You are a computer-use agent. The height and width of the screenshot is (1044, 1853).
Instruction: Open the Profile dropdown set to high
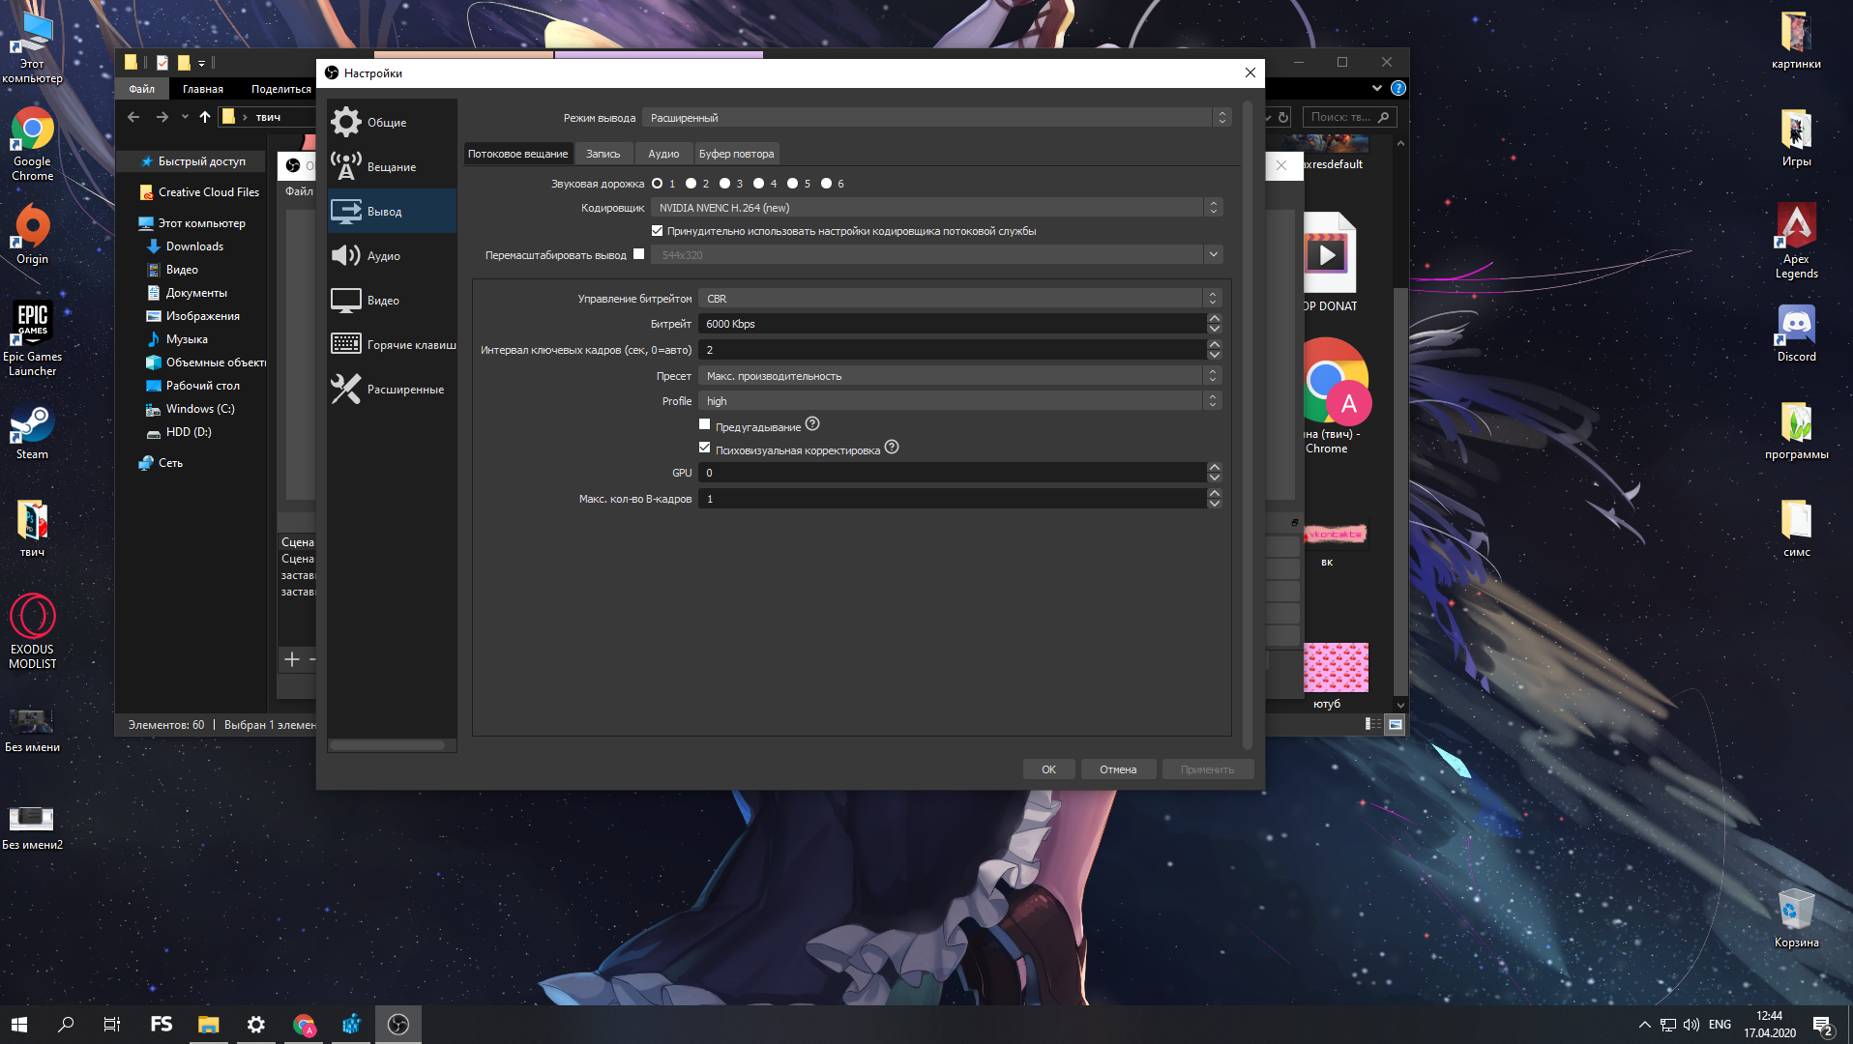[x=959, y=401]
